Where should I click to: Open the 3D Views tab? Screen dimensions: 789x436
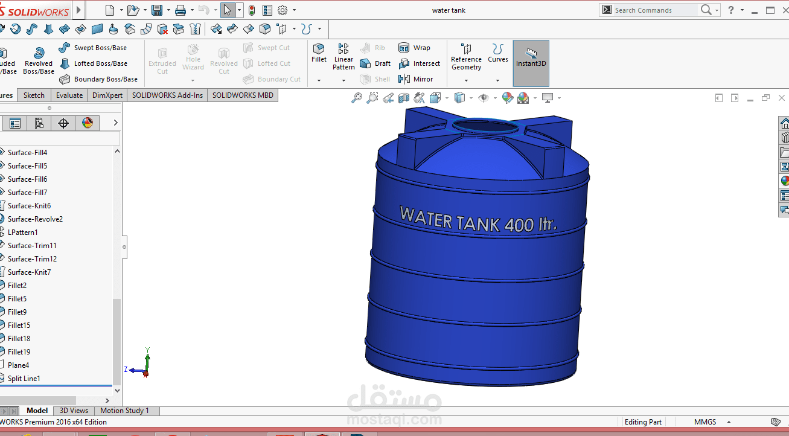coord(74,411)
